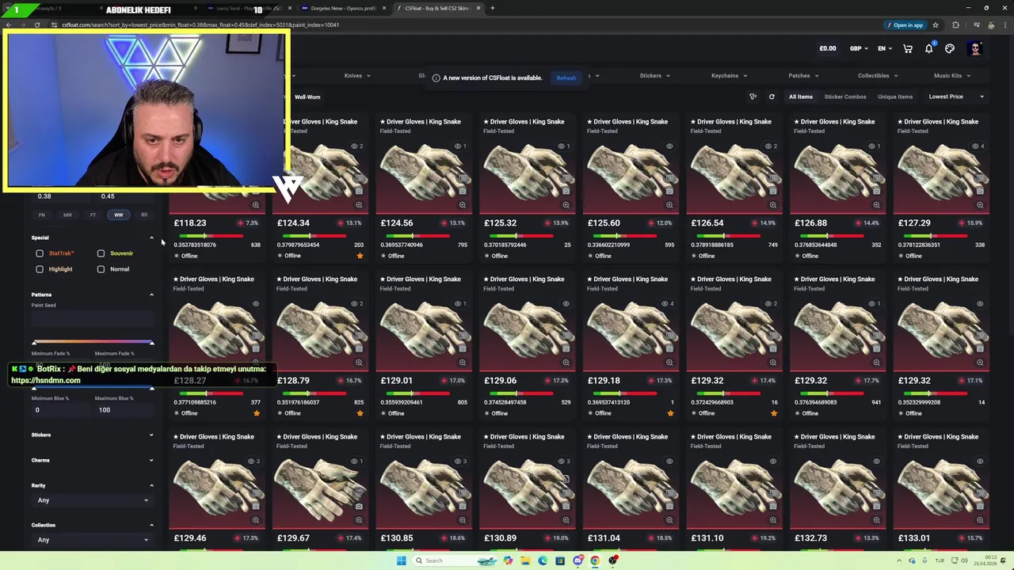Select the MW wear toggle
The height and width of the screenshot is (570, 1014).
tap(67, 215)
